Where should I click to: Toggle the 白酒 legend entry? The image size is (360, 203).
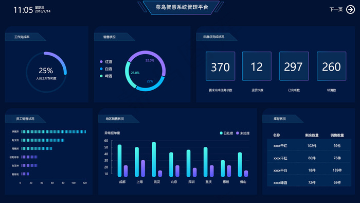pos(106,69)
